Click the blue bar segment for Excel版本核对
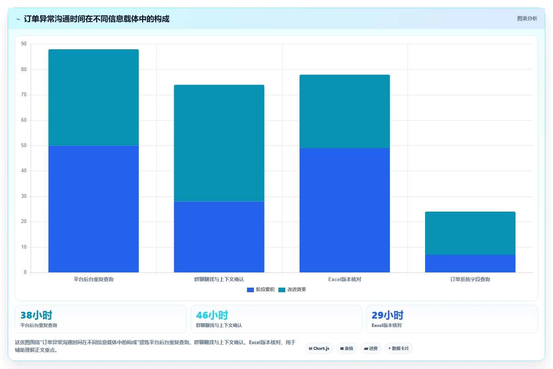Viewport: 553px width, 369px height. (x=345, y=210)
